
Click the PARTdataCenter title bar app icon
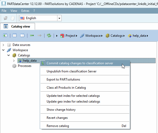click(x=4, y=4)
